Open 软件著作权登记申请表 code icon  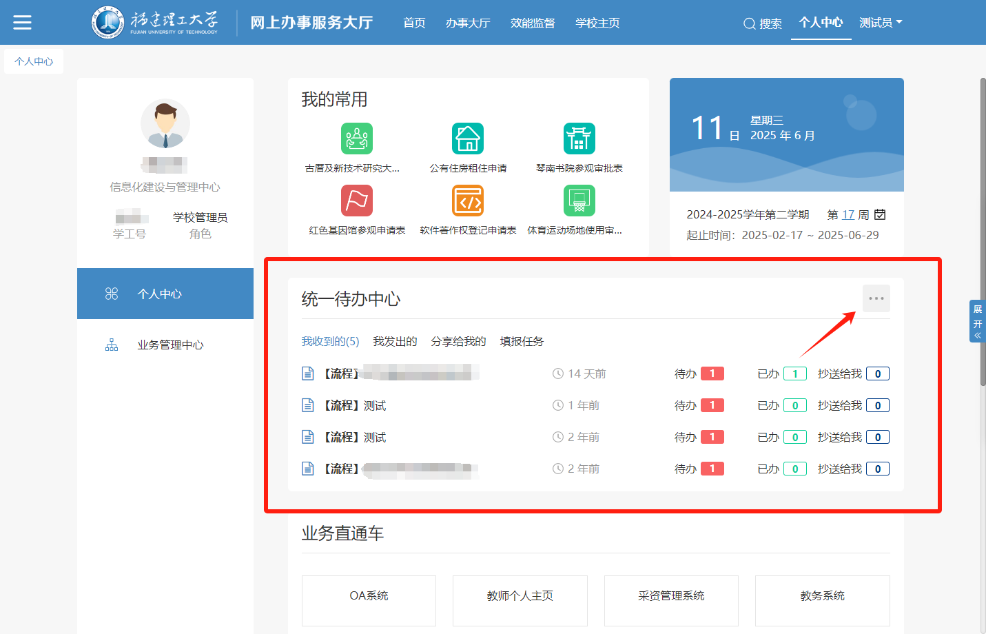468,201
